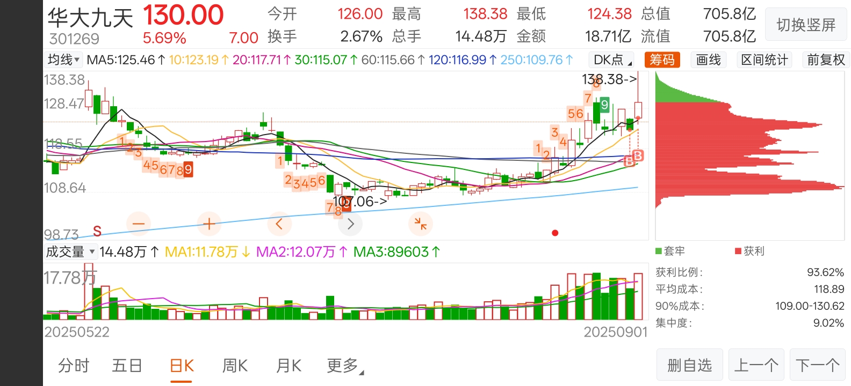The height and width of the screenshot is (386, 851).
Task: Tap 删自选 to remove from watchlist
Action: (x=690, y=365)
